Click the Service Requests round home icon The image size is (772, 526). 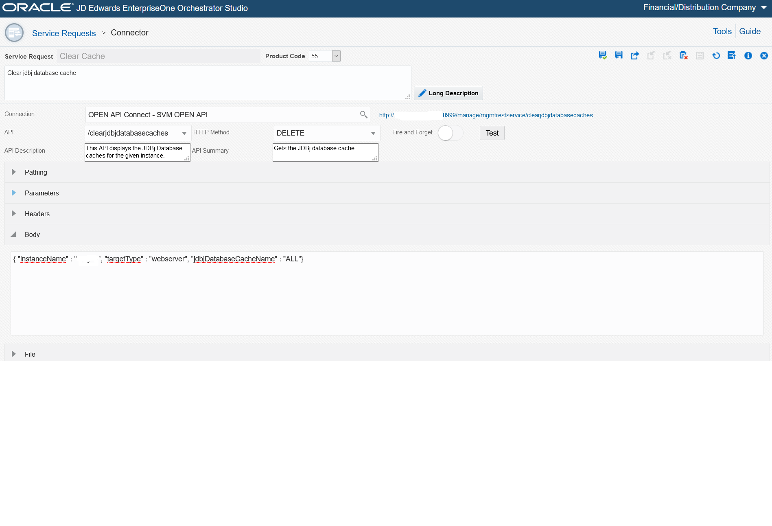pos(14,33)
